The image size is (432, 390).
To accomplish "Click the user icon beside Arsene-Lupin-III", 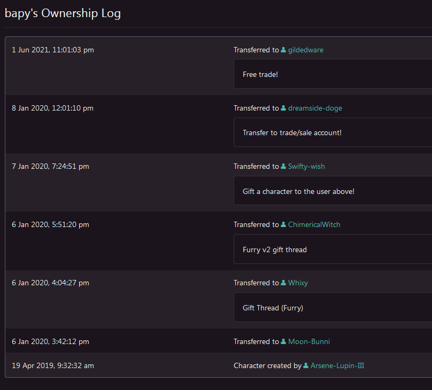I will pos(306,366).
